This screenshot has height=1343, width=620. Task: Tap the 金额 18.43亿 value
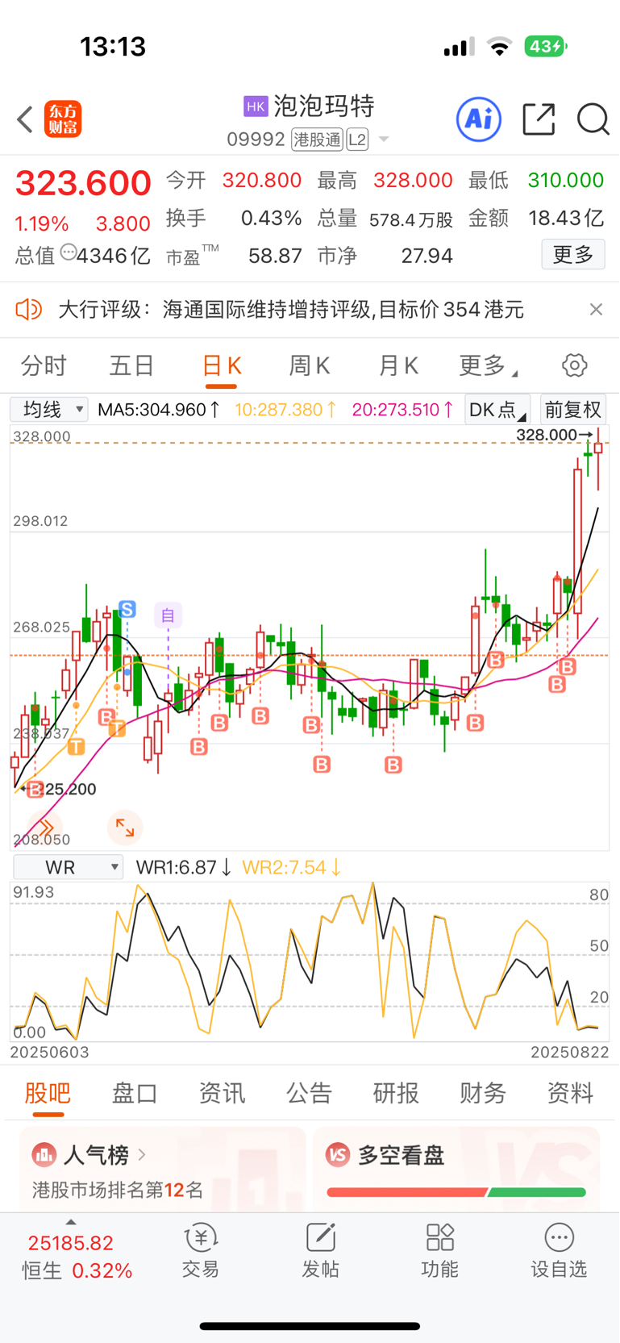[566, 218]
